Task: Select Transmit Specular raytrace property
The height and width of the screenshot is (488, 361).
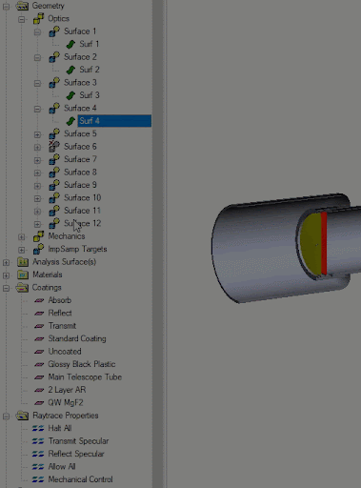Action: click(78, 441)
